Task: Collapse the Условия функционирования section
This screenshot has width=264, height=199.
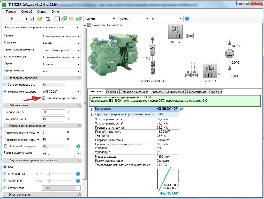Action: point(79,126)
